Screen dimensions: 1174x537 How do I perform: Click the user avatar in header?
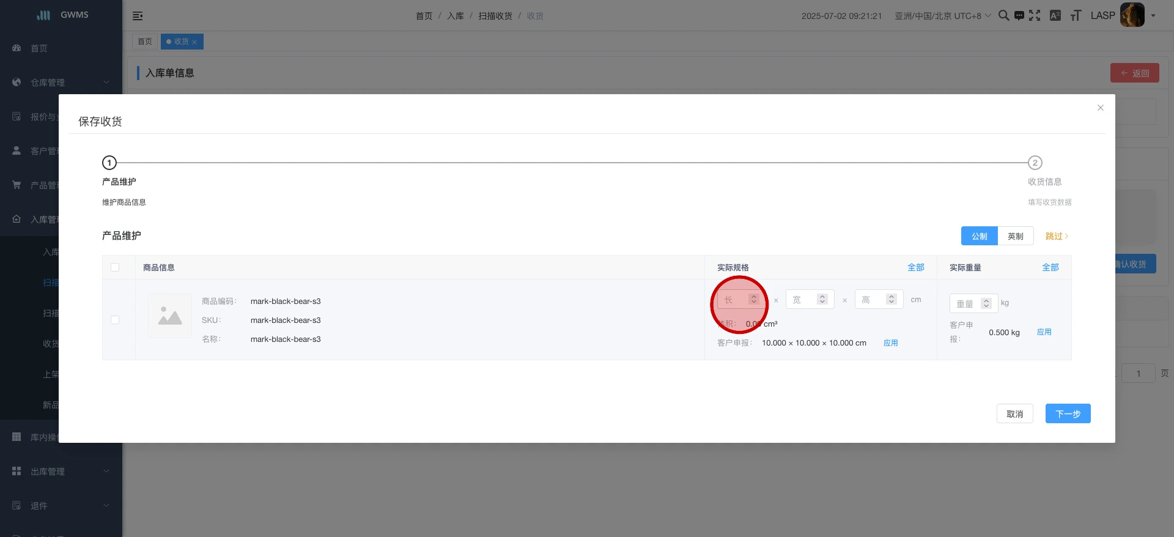pos(1132,15)
